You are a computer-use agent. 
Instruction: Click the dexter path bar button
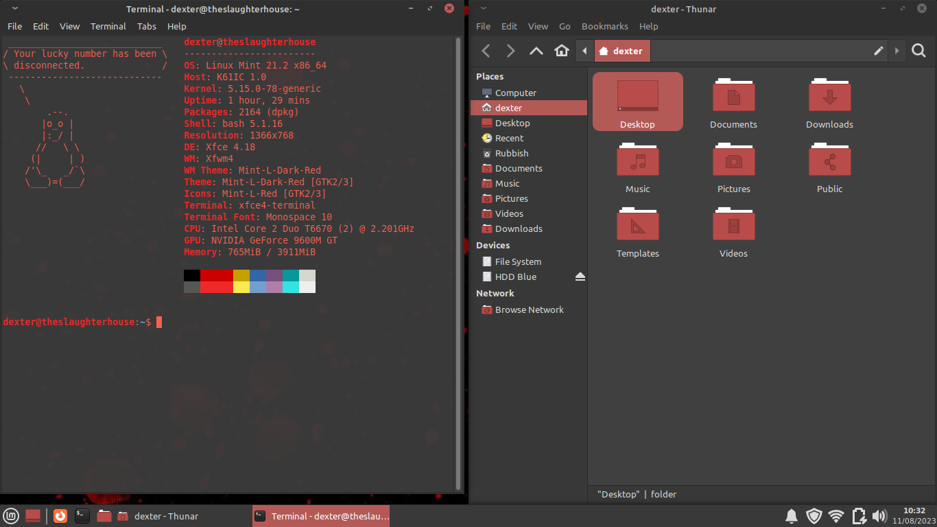tap(621, 51)
